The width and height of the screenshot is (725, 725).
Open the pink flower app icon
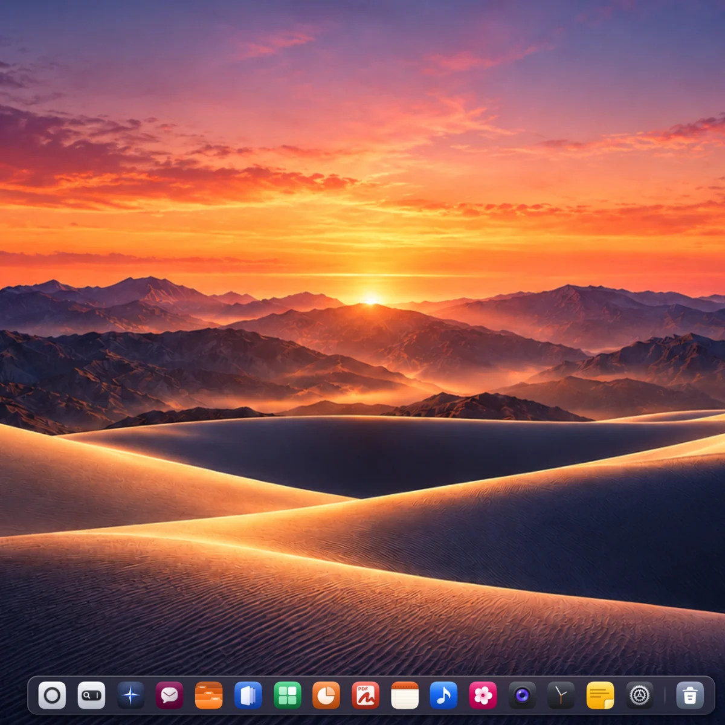click(x=483, y=695)
